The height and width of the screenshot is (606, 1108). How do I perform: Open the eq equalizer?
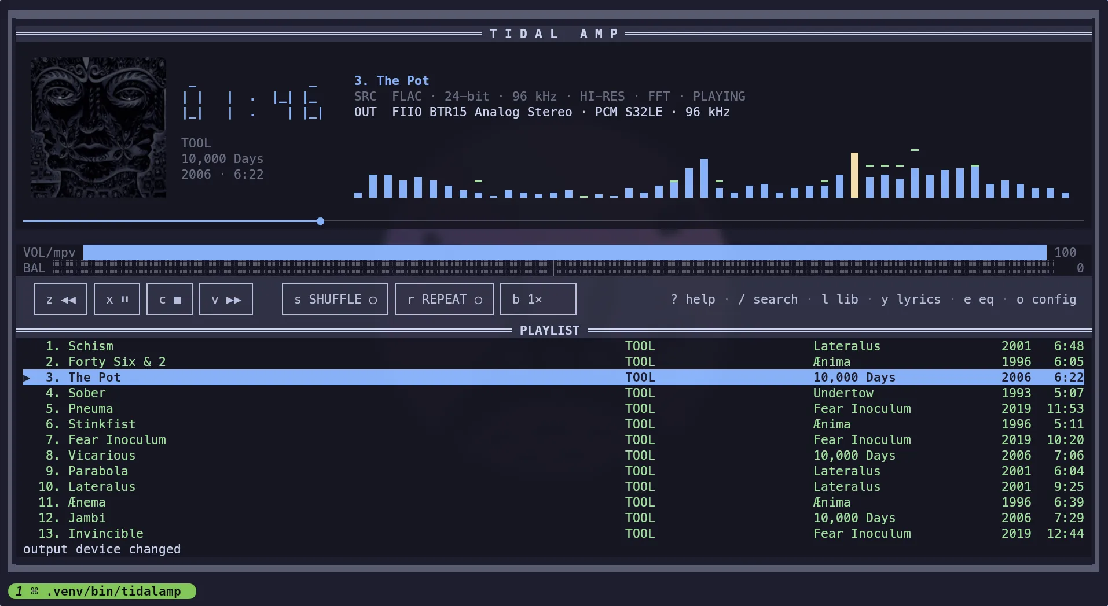point(978,300)
